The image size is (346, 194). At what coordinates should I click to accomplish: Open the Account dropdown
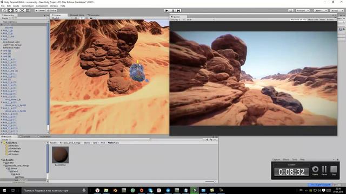302,11
